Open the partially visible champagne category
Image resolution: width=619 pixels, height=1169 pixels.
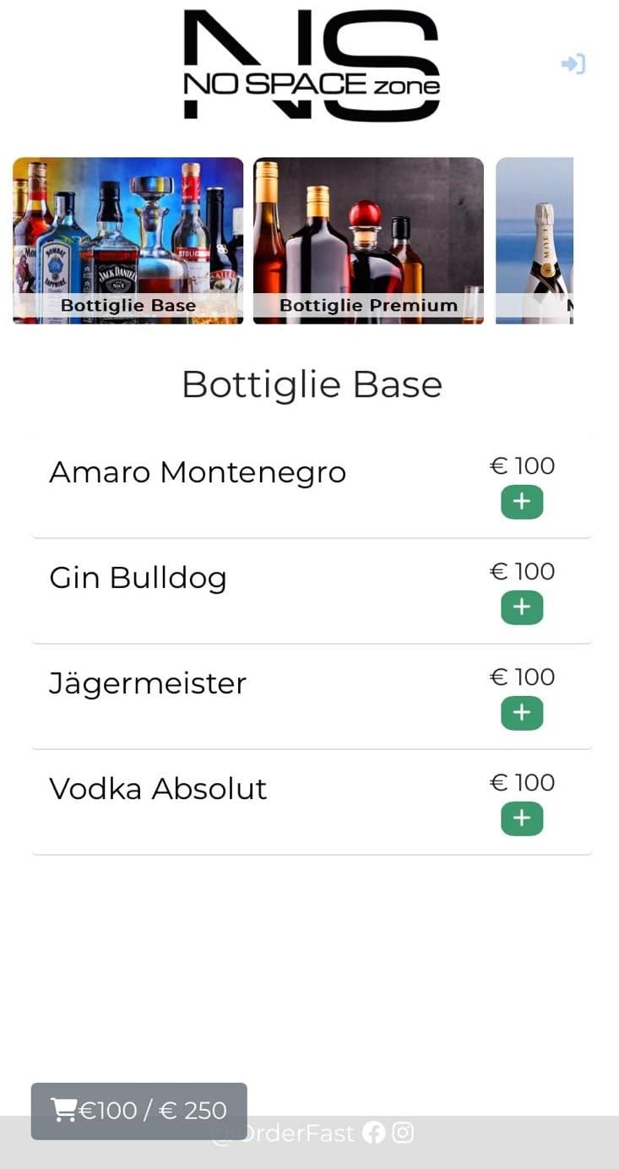coord(535,240)
